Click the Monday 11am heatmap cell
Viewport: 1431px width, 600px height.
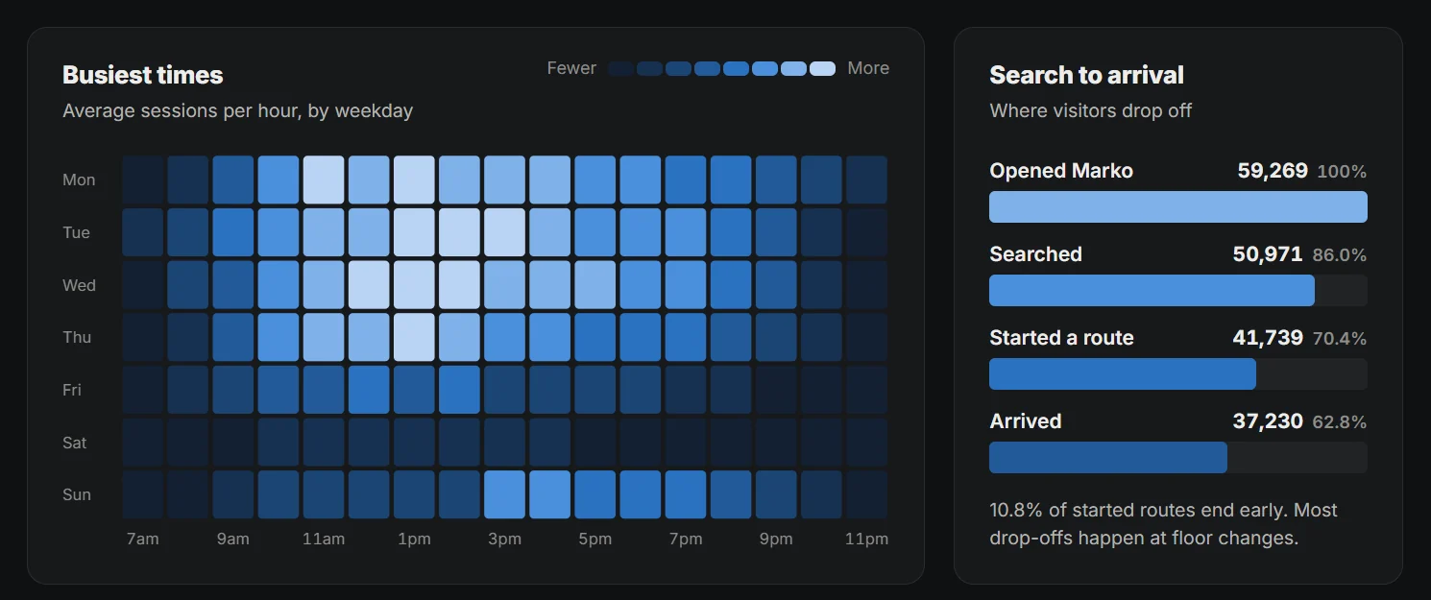(x=324, y=180)
